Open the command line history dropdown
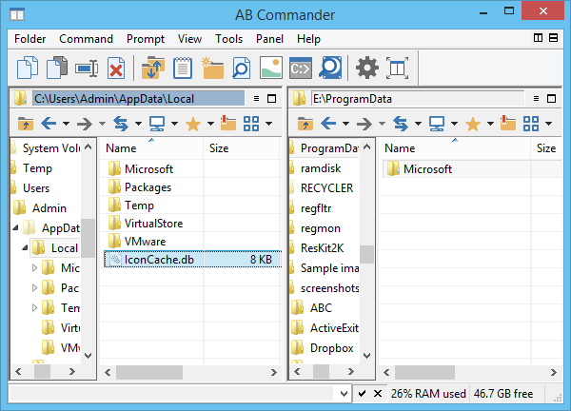 pos(344,394)
